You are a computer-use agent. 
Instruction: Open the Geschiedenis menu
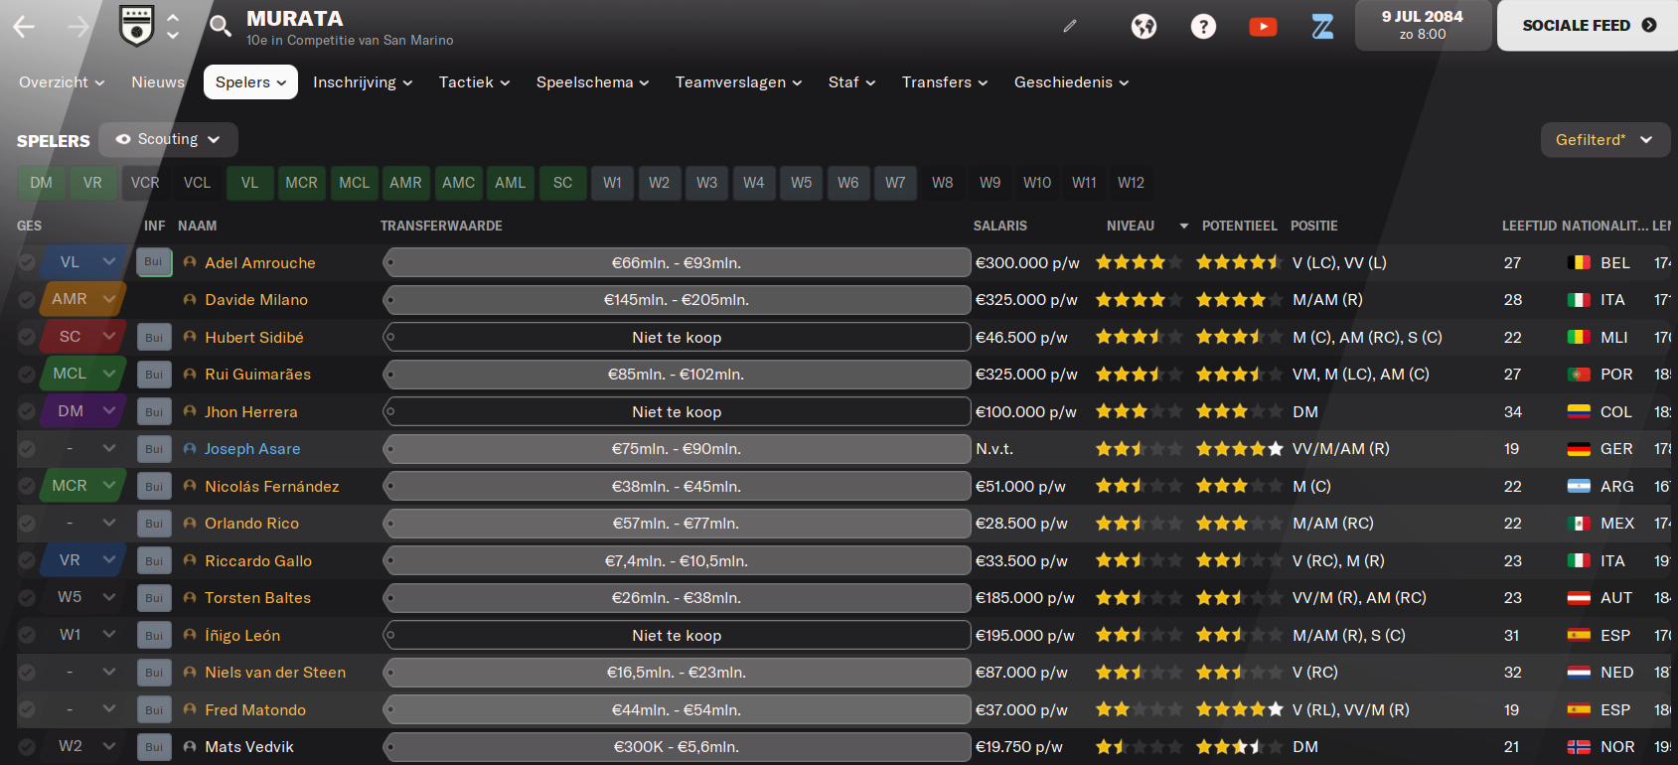pos(1071,82)
